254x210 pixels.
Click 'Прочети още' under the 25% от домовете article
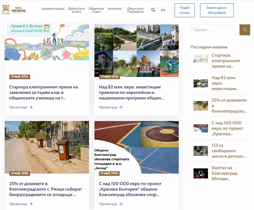point(18,204)
